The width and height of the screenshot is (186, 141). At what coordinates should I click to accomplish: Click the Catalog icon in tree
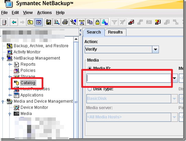coord(16,83)
